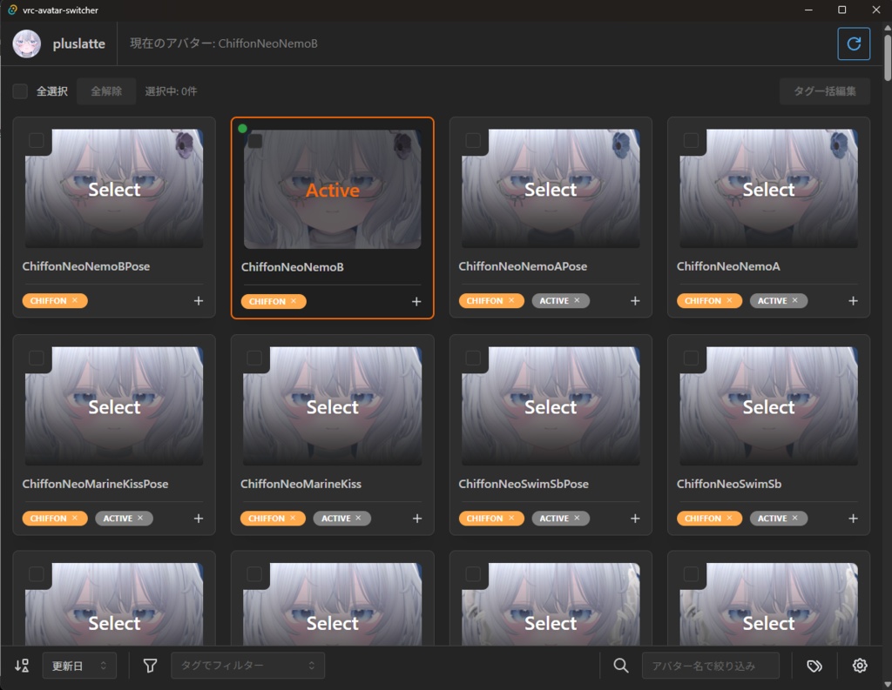Remove the CHIFFON tag from ChiffonNeoNemoA

click(x=727, y=300)
